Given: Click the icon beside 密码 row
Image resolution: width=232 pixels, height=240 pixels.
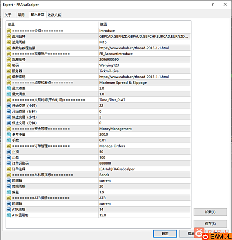Looking at the screenshot, I should pos(9,65).
